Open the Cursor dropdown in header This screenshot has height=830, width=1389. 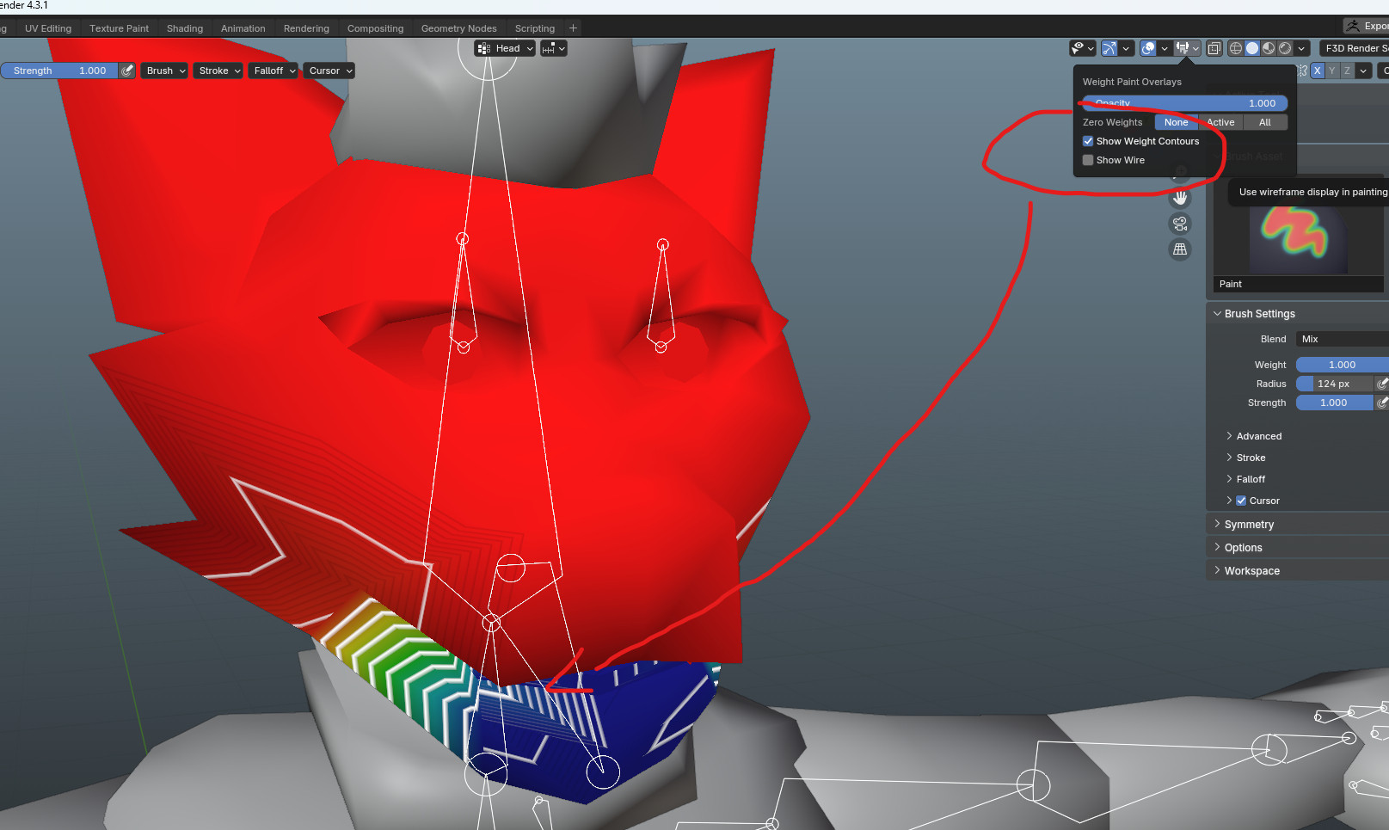coord(329,71)
